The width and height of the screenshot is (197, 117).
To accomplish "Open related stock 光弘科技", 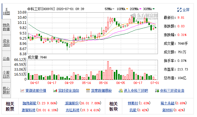I will coord(73,110).
